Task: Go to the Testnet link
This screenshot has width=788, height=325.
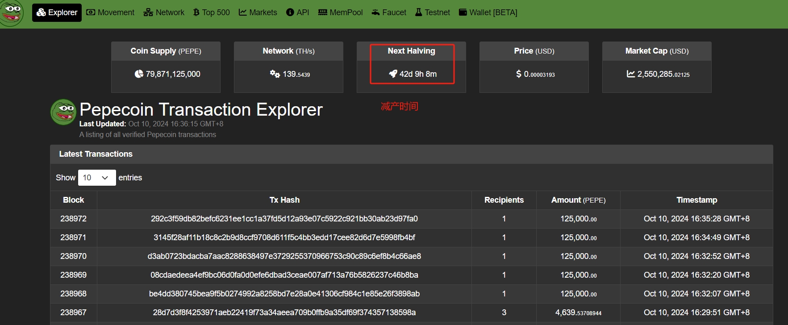Action: pyautogui.click(x=433, y=12)
